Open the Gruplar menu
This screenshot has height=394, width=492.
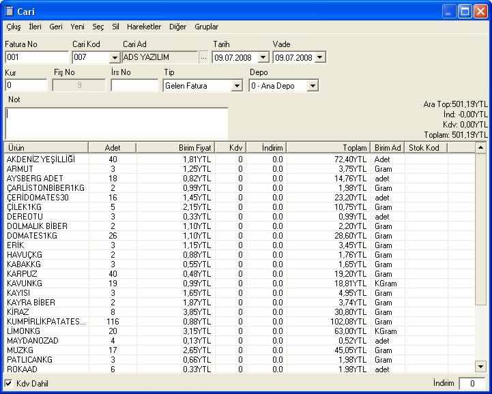(x=207, y=27)
